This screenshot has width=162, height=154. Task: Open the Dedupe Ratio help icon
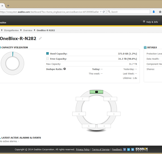(65, 69)
